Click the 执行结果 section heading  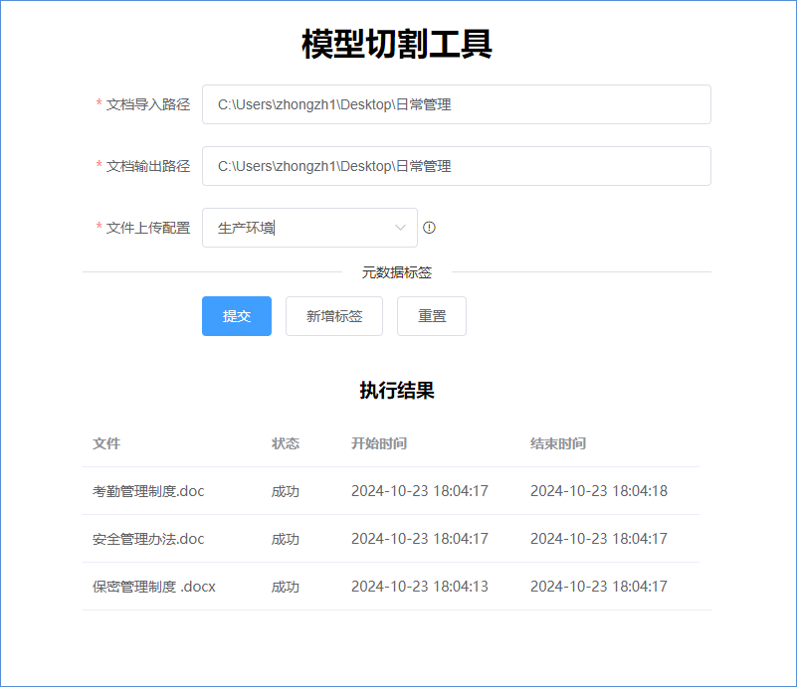[397, 391]
